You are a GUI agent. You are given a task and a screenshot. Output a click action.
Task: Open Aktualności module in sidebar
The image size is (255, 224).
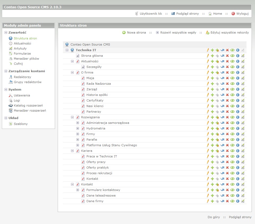22,43
